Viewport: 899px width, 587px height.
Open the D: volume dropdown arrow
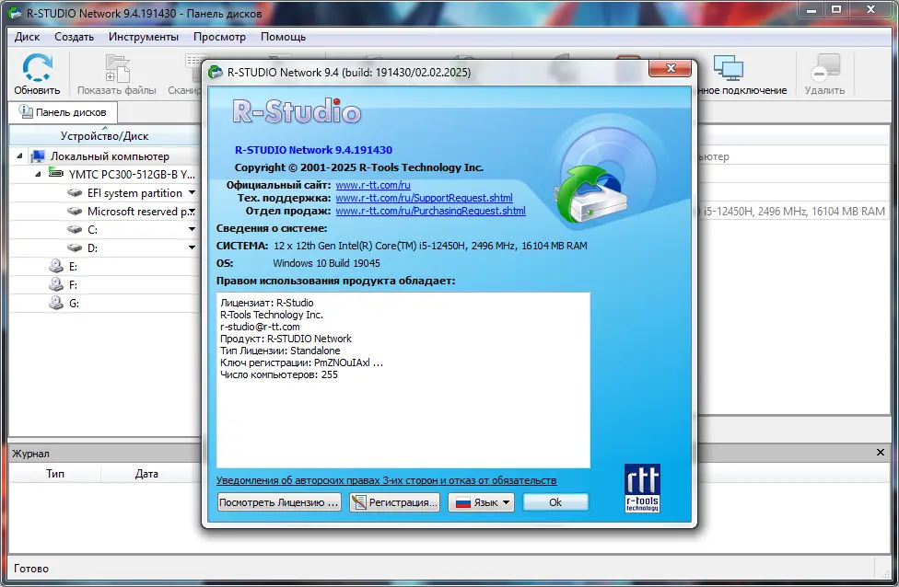193,248
